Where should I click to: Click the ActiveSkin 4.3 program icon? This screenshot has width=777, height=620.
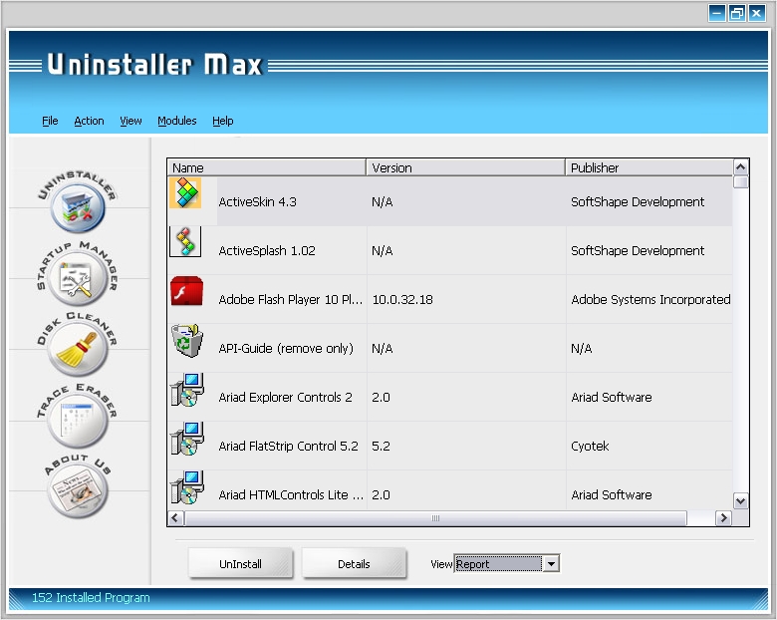(x=185, y=192)
